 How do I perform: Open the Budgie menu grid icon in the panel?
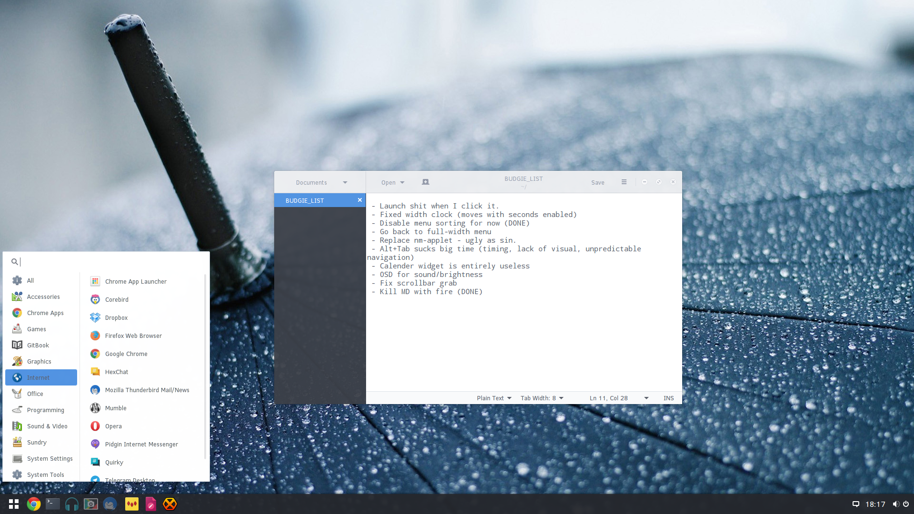pyautogui.click(x=14, y=504)
